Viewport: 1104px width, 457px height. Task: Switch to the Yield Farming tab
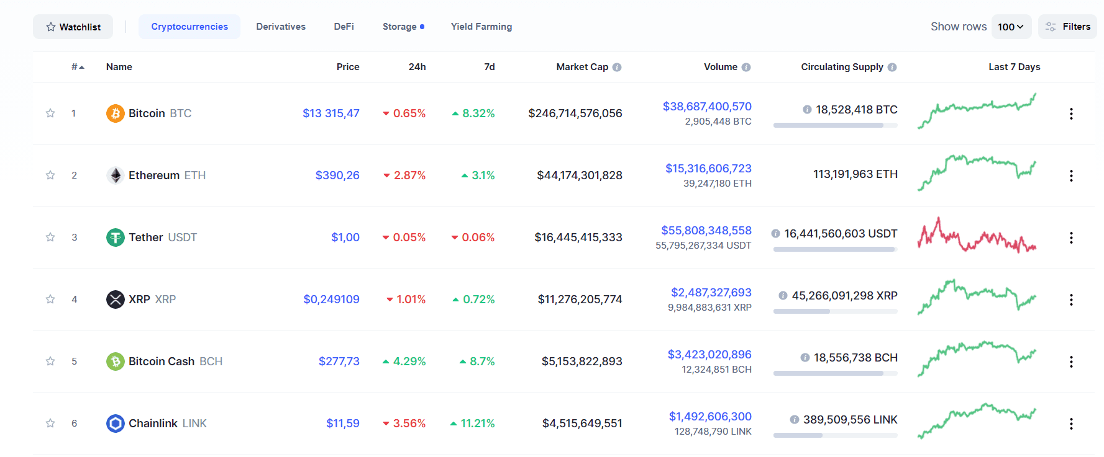pyautogui.click(x=481, y=27)
